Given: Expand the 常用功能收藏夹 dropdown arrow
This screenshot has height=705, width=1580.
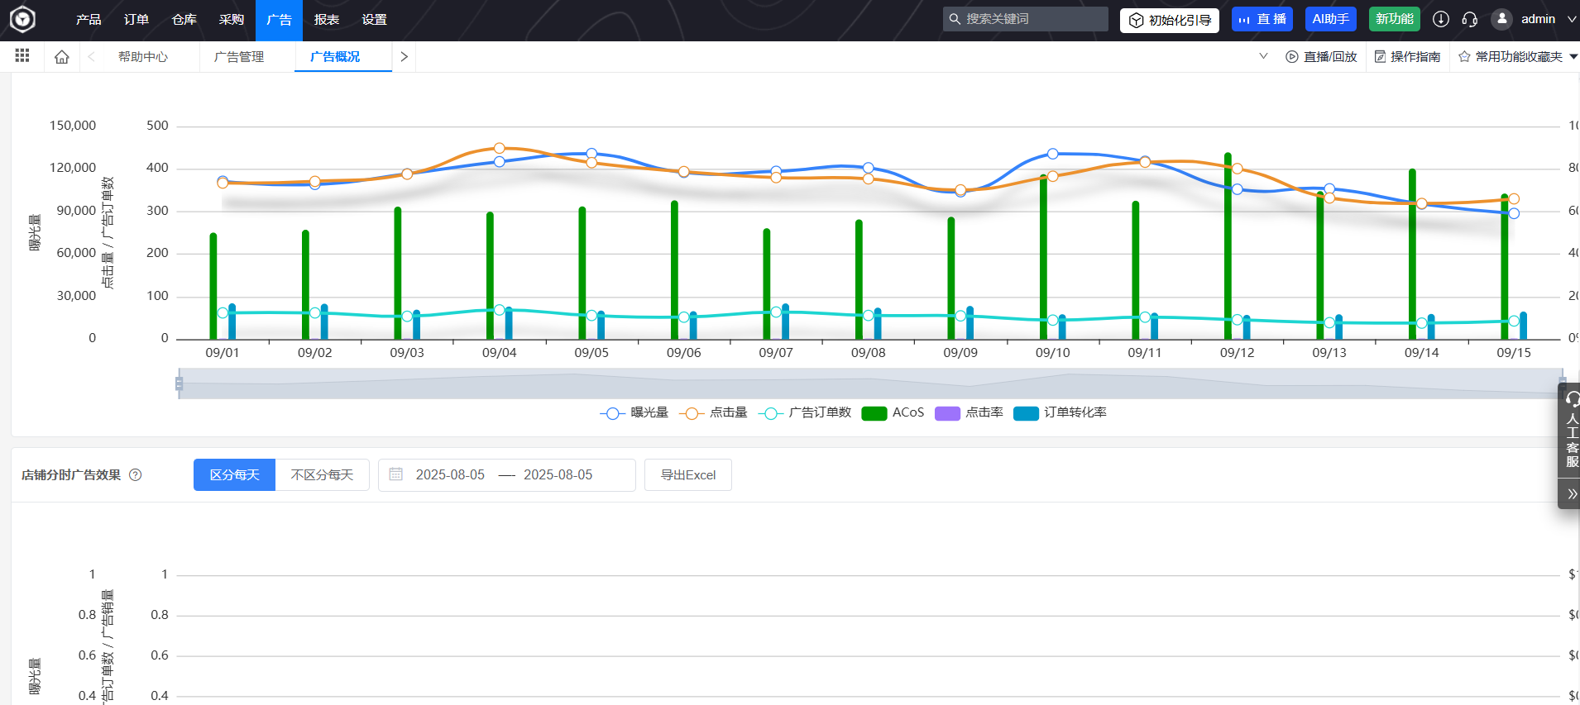Looking at the screenshot, I should point(1573,57).
